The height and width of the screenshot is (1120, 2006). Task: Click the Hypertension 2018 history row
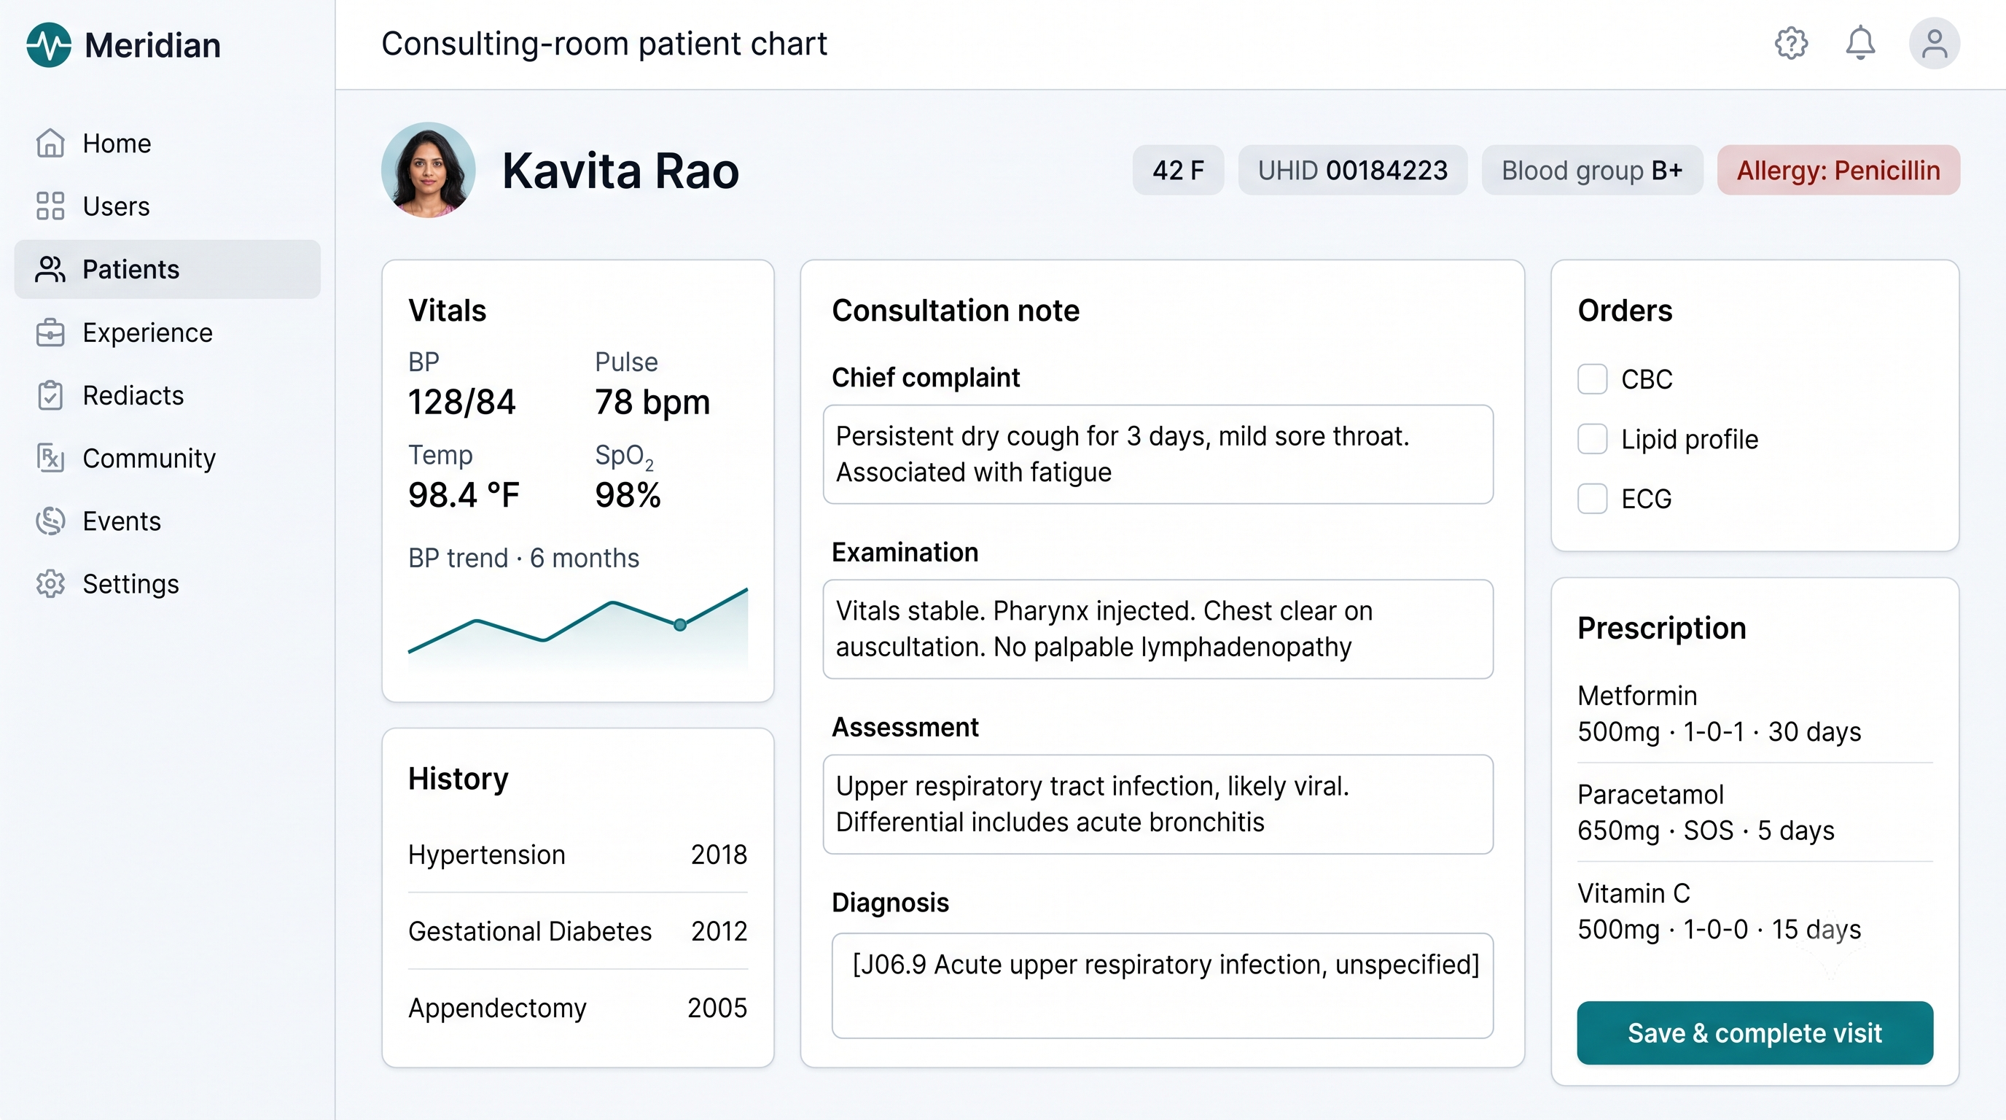(578, 855)
